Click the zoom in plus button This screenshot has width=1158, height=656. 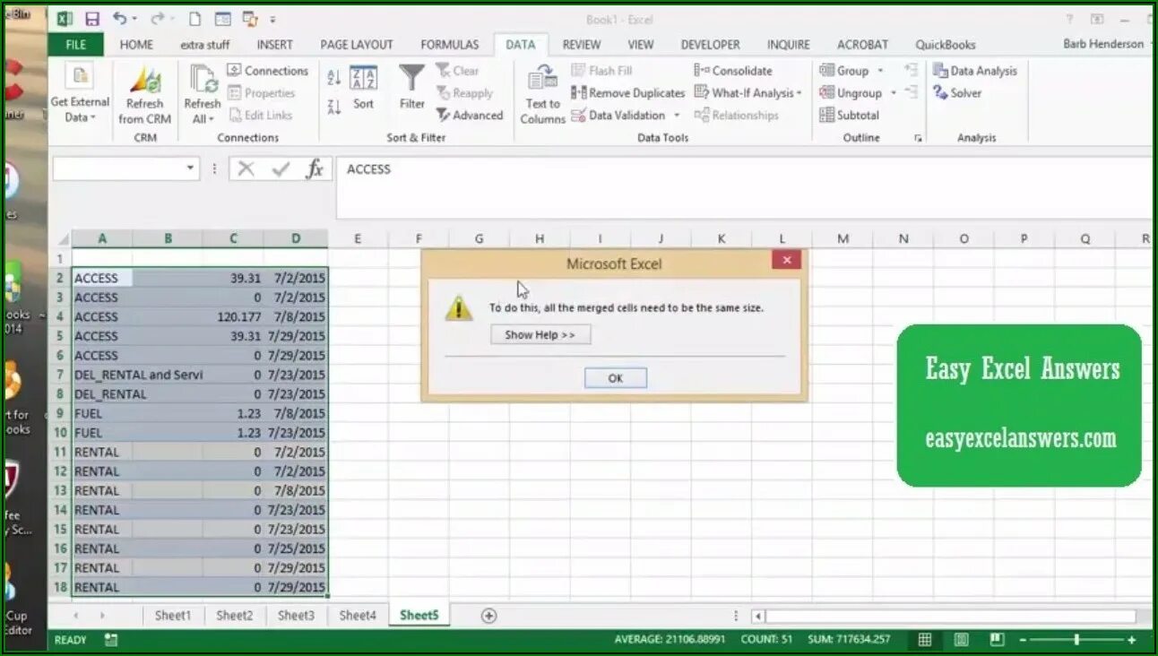1132,640
